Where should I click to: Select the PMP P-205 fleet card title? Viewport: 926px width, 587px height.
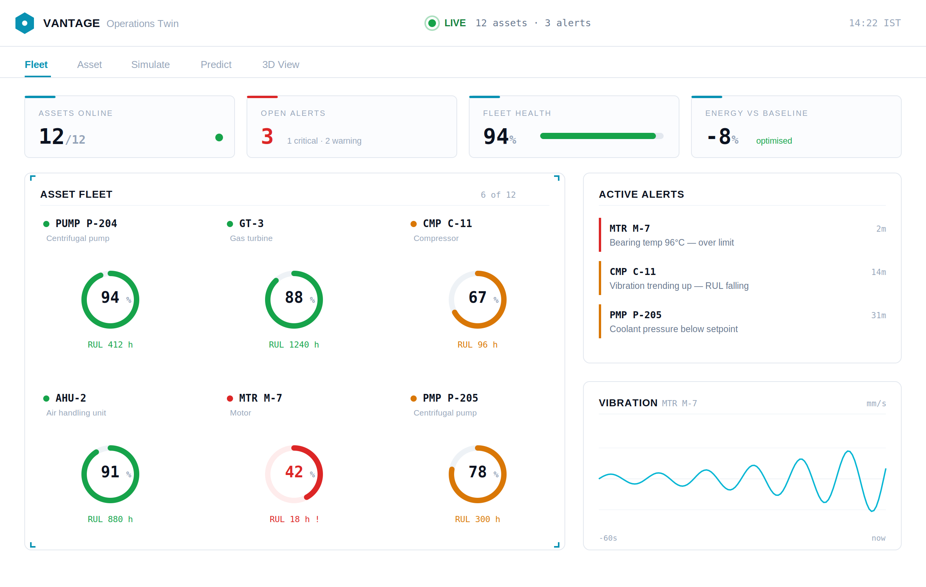point(451,398)
